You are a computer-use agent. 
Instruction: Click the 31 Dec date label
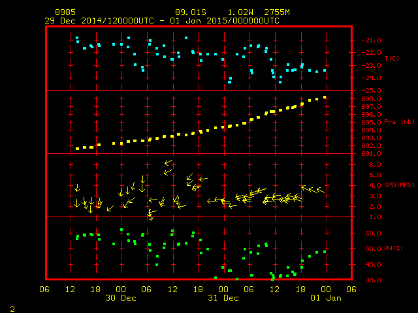pos(223,298)
